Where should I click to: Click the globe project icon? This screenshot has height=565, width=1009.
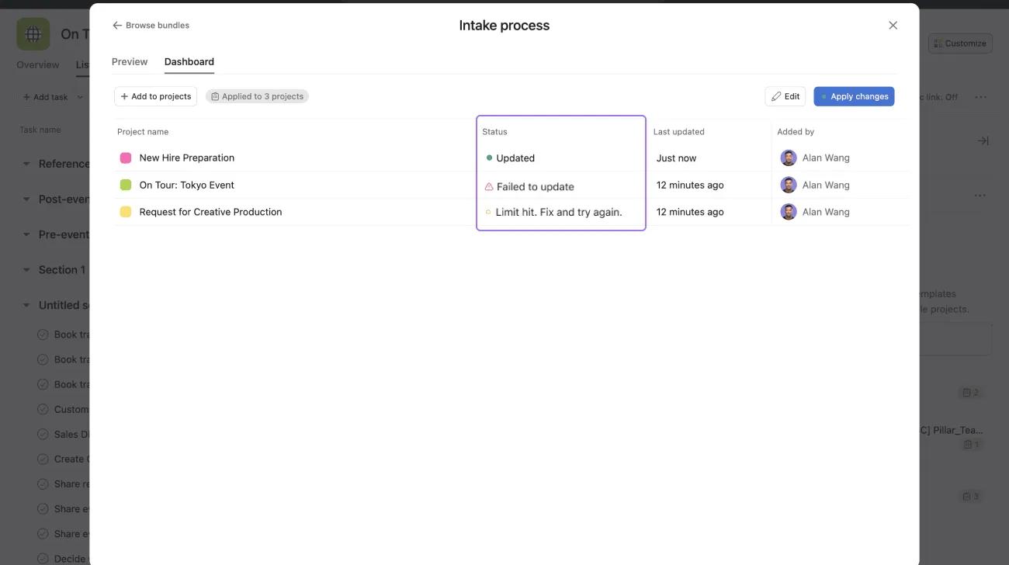pos(33,34)
